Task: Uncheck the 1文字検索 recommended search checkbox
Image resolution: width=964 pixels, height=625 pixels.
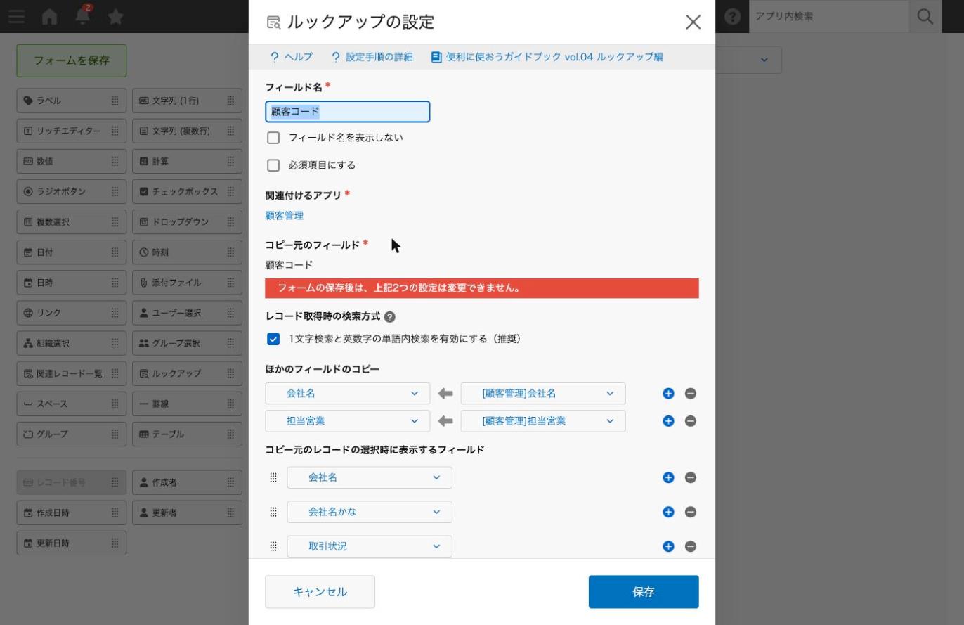Action: (x=273, y=339)
